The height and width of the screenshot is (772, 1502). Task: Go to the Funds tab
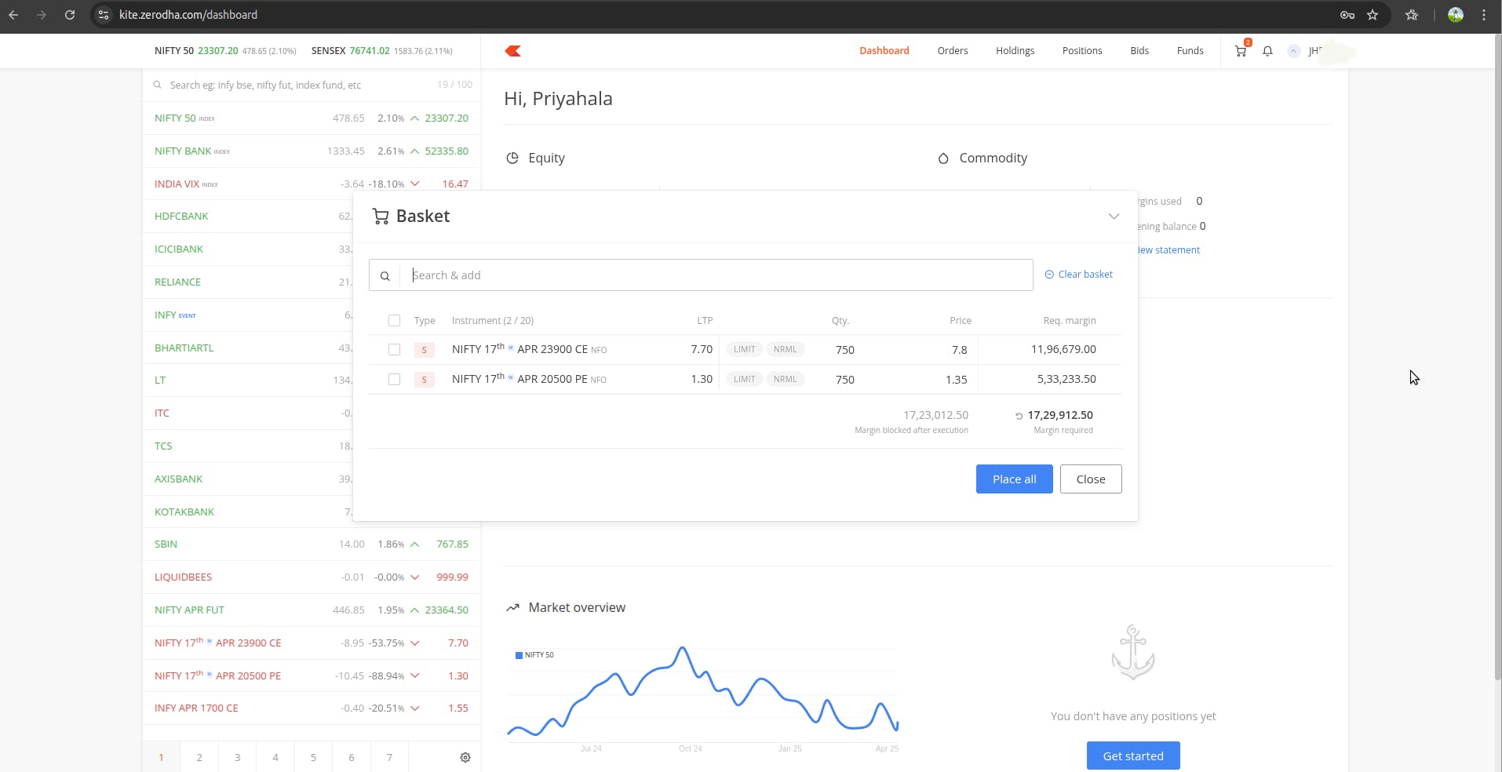click(1190, 51)
